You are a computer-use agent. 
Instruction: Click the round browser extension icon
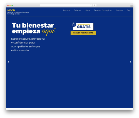click(95, 5)
